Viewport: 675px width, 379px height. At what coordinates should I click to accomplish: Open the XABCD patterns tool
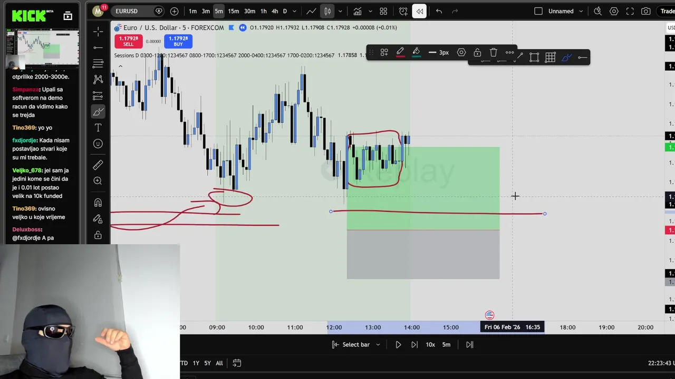pos(98,79)
